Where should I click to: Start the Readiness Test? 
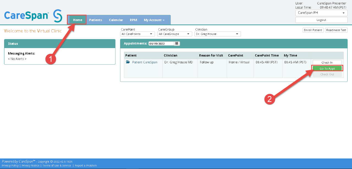(x=336, y=30)
